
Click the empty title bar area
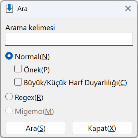[x=75, y=9]
